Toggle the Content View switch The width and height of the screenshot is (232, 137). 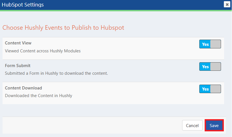tap(210, 44)
